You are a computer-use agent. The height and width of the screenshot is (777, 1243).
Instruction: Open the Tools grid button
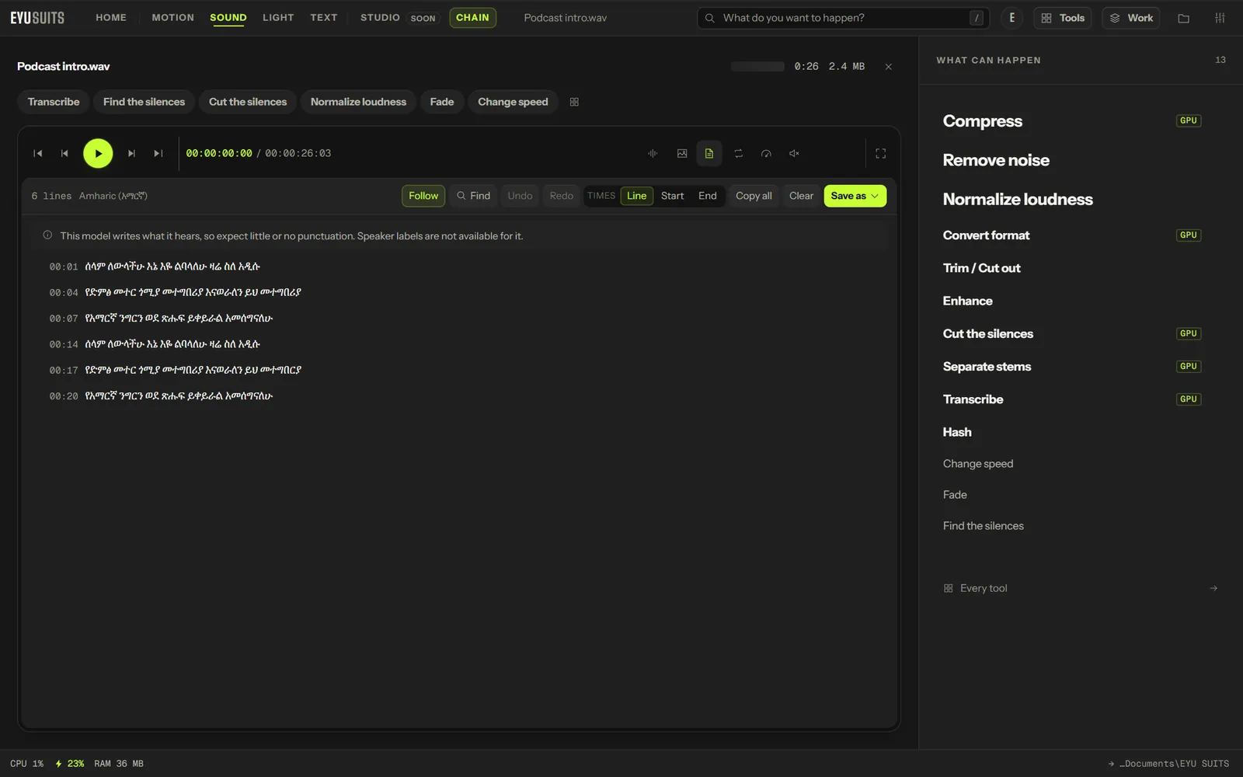1063,18
